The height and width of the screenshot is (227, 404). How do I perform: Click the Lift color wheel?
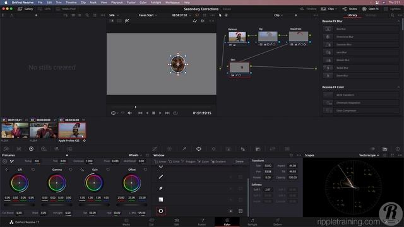click(20, 183)
